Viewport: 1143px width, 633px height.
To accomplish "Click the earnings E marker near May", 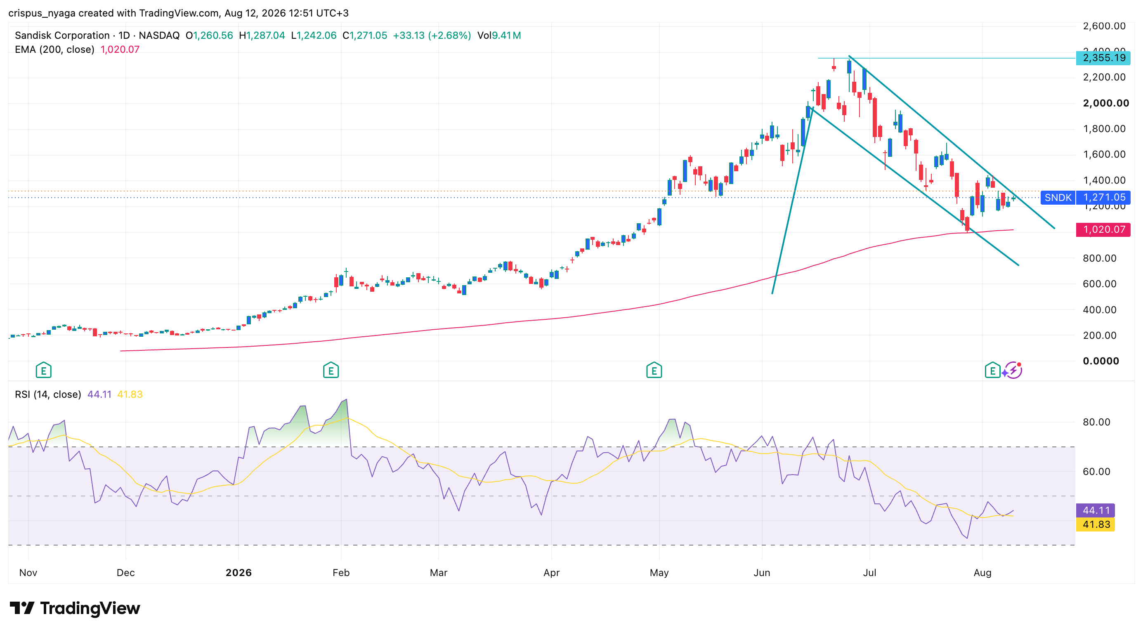I will 654,370.
